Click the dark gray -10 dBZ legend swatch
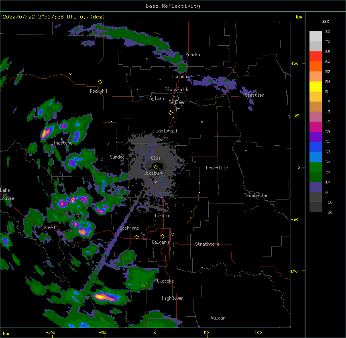This screenshot has height=338, width=346. coord(315,207)
